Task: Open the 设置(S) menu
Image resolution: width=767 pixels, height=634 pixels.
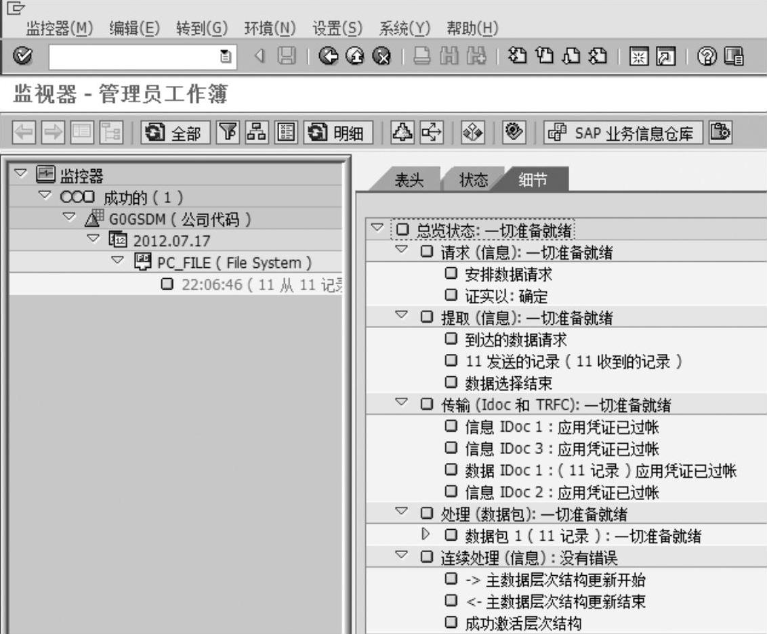Action: 337,28
